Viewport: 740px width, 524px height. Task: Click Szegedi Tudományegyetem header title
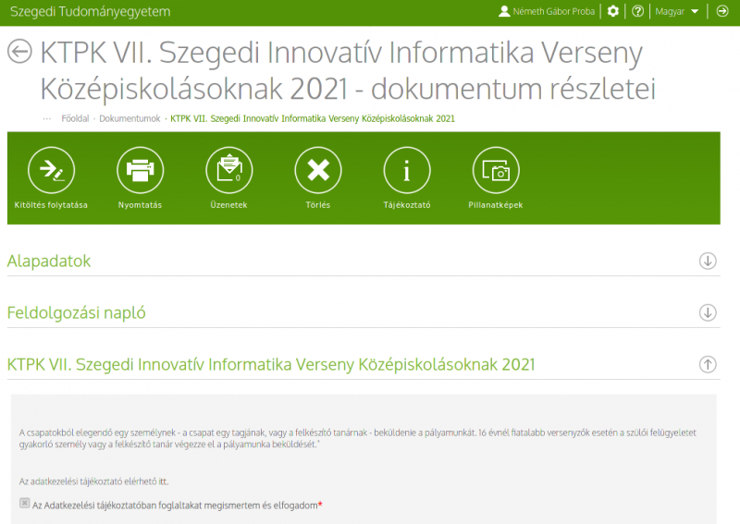pyautogui.click(x=90, y=11)
